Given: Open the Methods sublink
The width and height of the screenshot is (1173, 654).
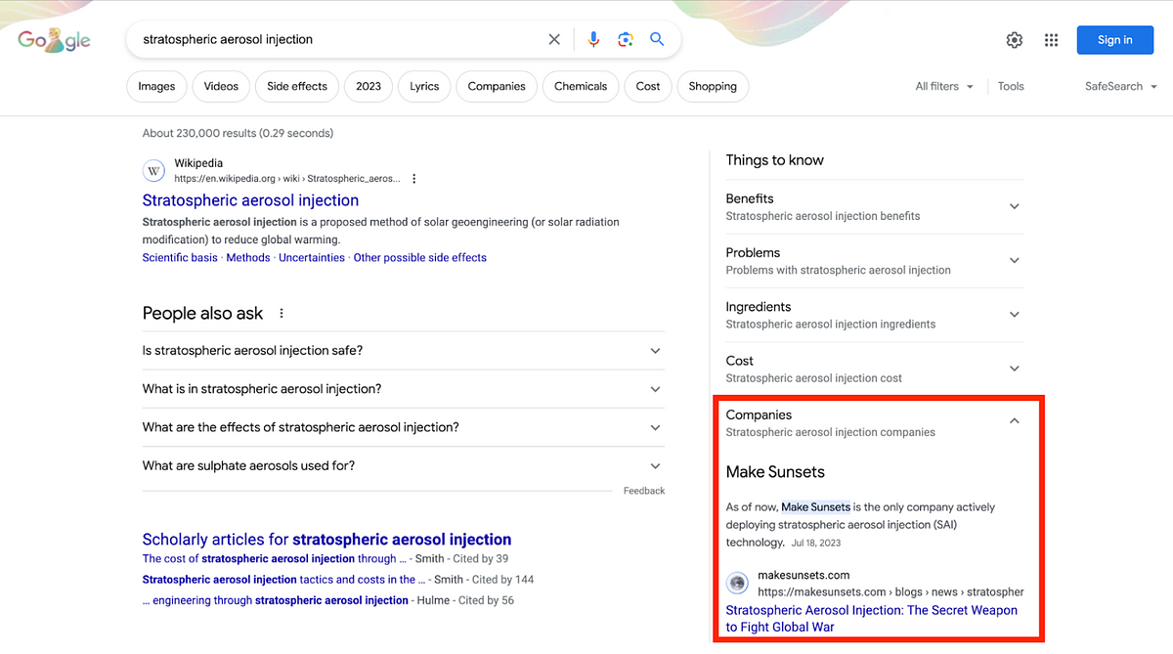Looking at the screenshot, I should point(248,258).
